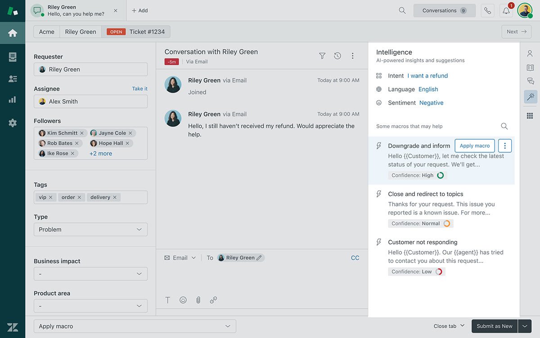540x338 pixels.
Task: Open Admin settings gear in sidebar
Action: tap(13, 123)
